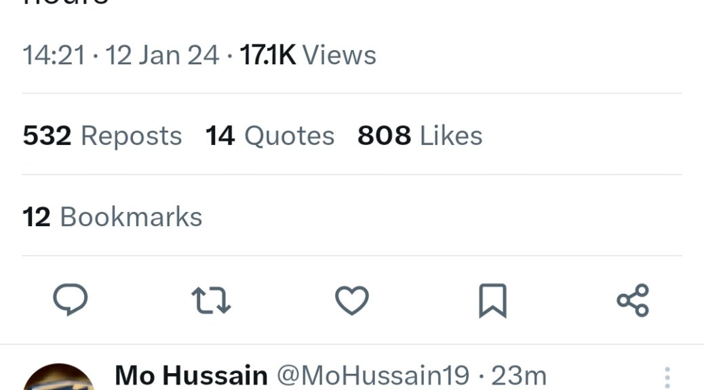
Task: Tap the 12 Bookmarks count
Action: pos(113,217)
